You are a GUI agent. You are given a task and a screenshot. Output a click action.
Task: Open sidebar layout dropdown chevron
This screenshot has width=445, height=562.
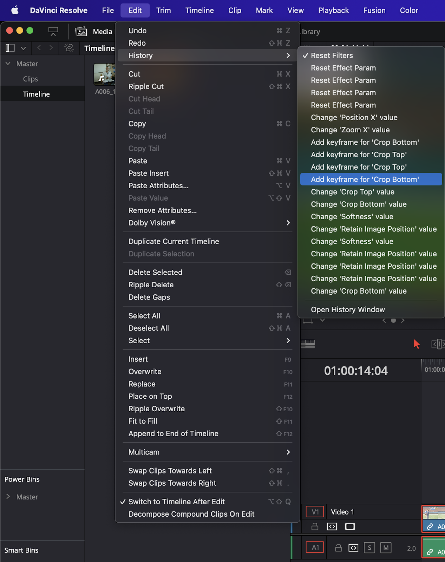23,48
